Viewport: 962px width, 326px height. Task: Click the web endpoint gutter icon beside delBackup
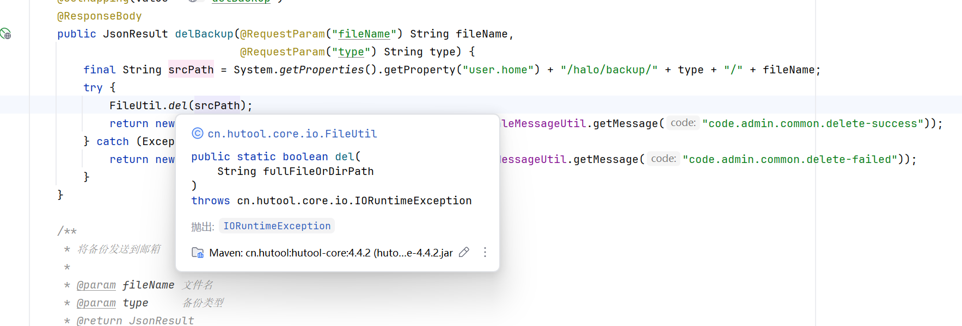(x=5, y=34)
